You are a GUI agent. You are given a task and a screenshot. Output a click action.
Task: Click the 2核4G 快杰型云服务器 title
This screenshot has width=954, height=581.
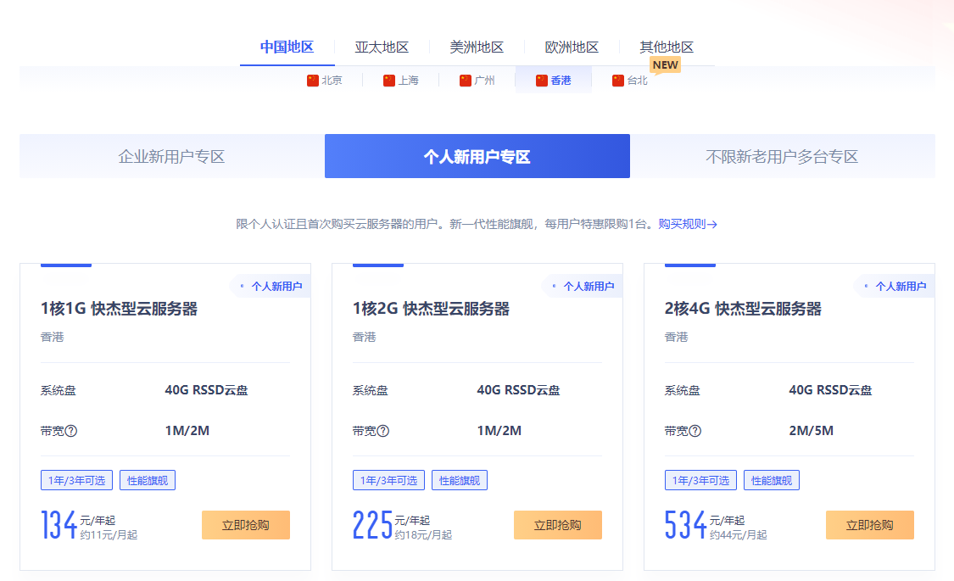pyautogui.click(x=744, y=309)
